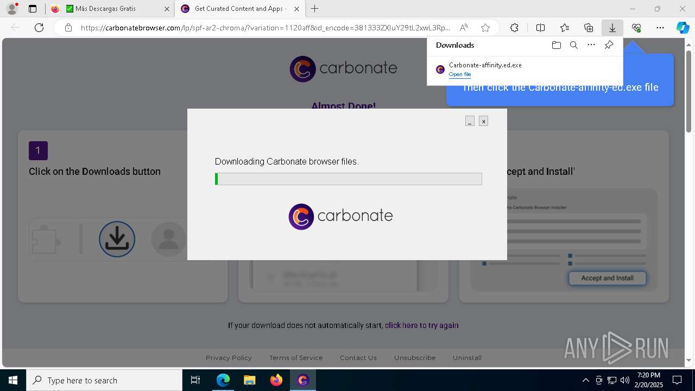Click the Open file link
Image resolution: width=695 pixels, height=391 pixels.
460,74
